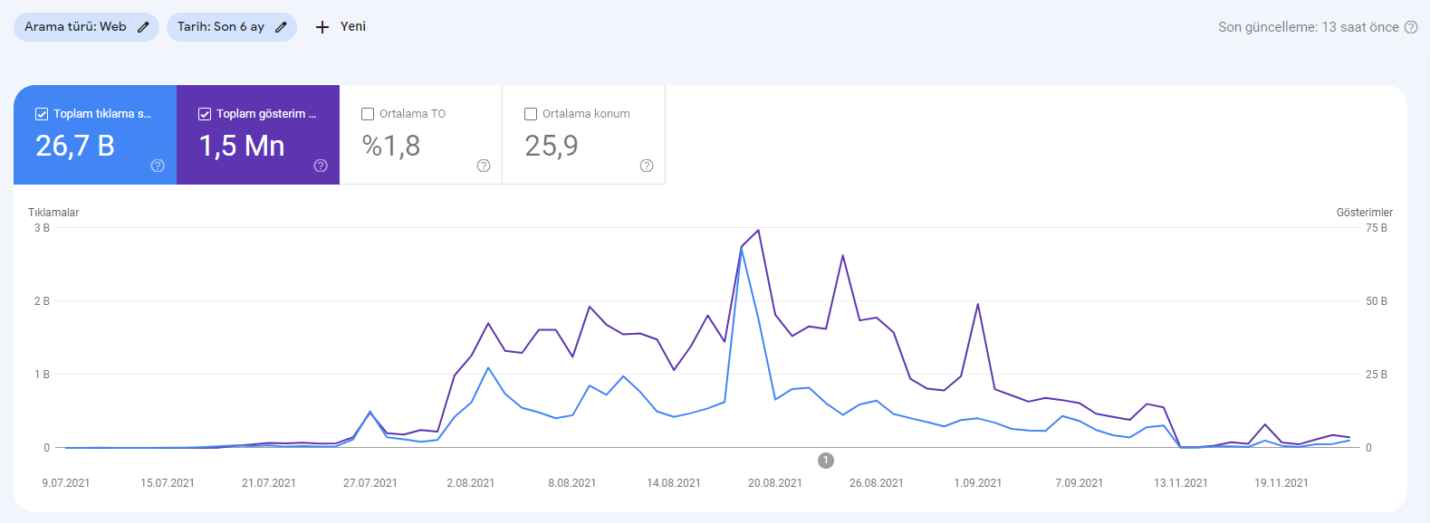
Task: Click the 8.08.2021 date label
Action: pyautogui.click(x=572, y=483)
